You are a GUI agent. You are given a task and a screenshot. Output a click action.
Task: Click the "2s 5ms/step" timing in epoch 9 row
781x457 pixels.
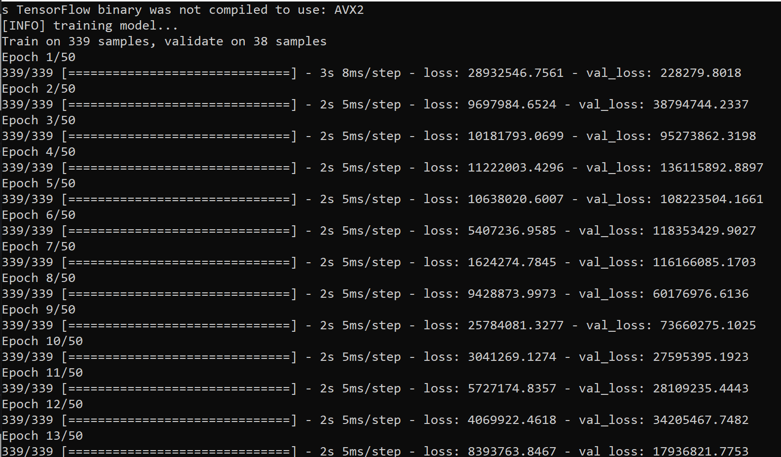click(x=361, y=325)
